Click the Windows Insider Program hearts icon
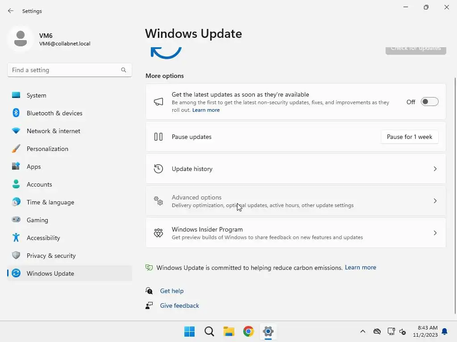 (158, 232)
